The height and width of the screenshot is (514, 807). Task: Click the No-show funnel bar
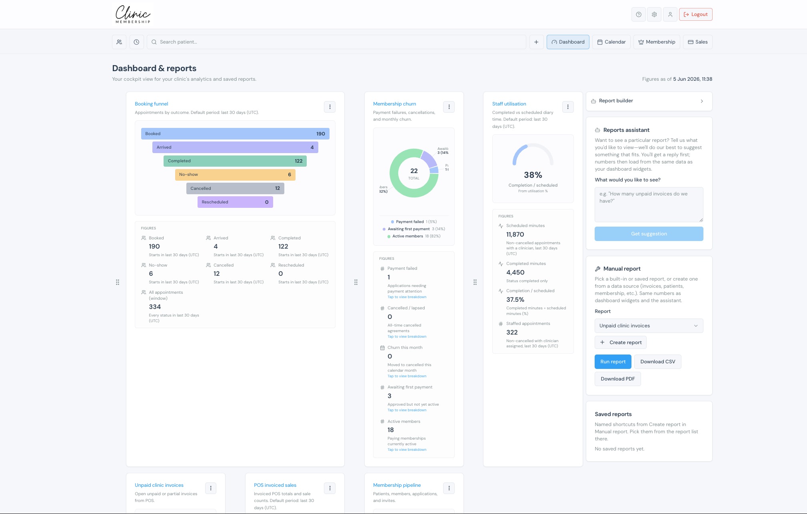click(x=235, y=175)
